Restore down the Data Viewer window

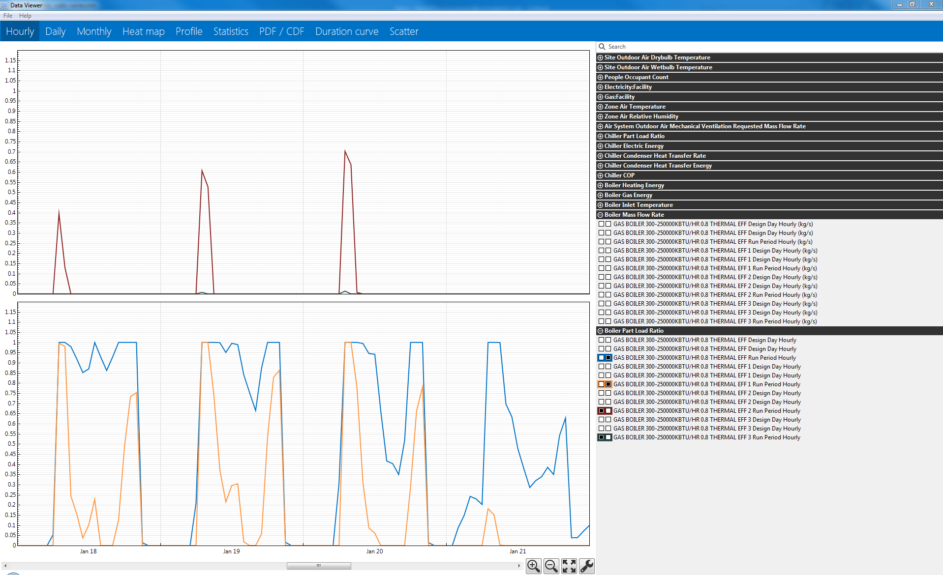pyautogui.click(x=912, y=4)
